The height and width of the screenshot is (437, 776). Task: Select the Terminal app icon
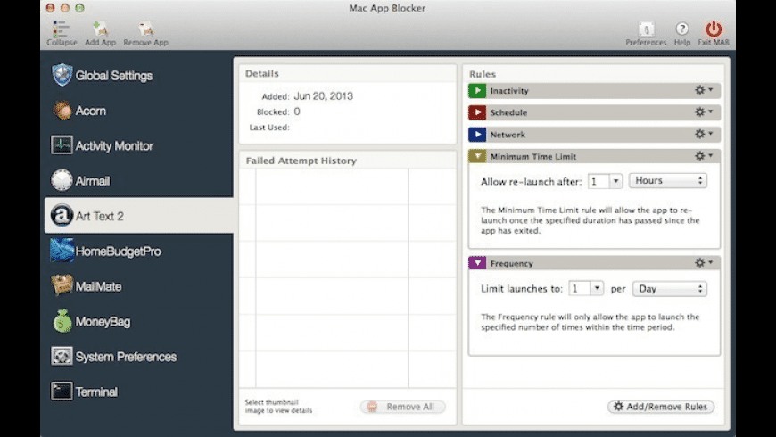click(x=62, y=391)
